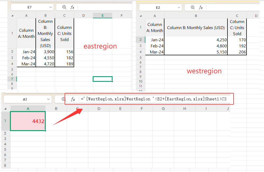Select the cell with value 4,250
Screen dimensions: 264x172
[196, 40]
